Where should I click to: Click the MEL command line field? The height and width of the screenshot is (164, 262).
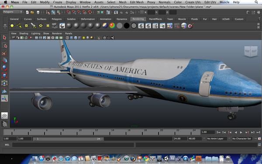[x=73, y=145]
